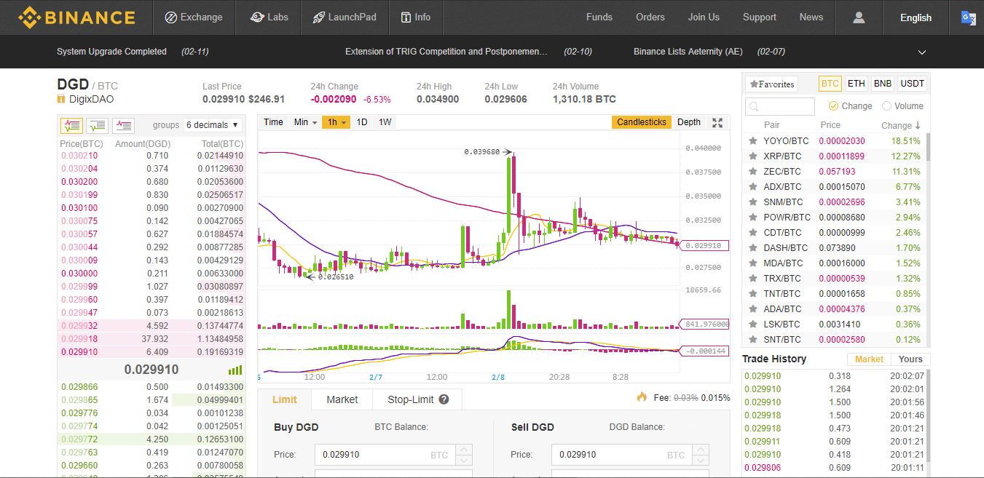Click the fire fee discount icon
Screen dimensions: 984x478
(642, 397)
